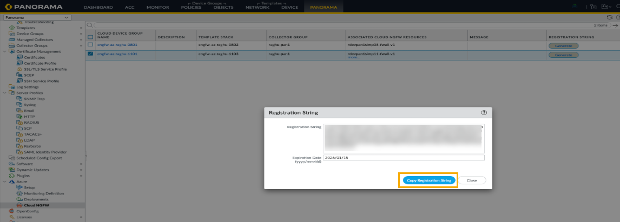620x222 pixels.
Task: Close the Registration String dialog
Action: tap(472, 180)
